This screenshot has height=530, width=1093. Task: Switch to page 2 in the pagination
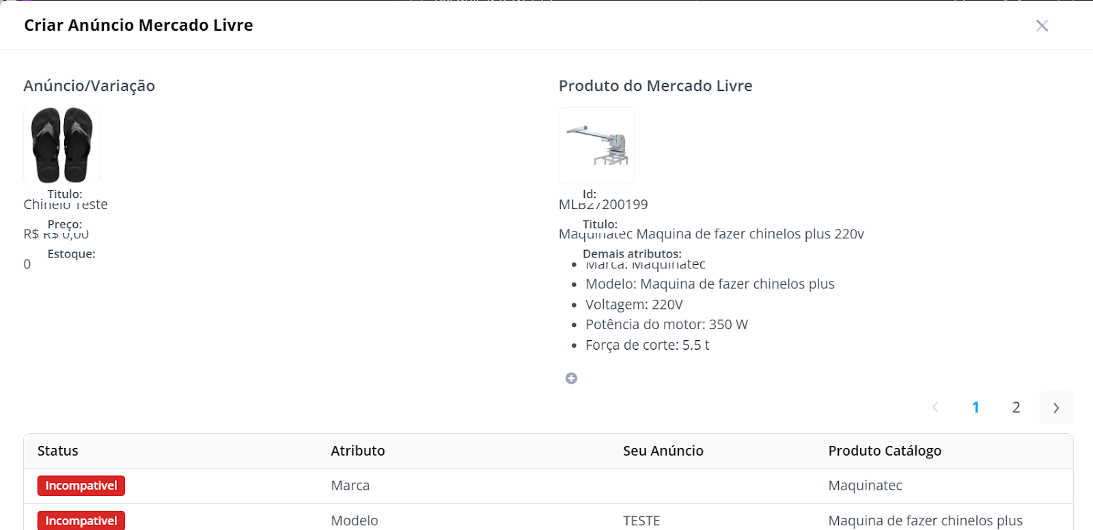1016,408
